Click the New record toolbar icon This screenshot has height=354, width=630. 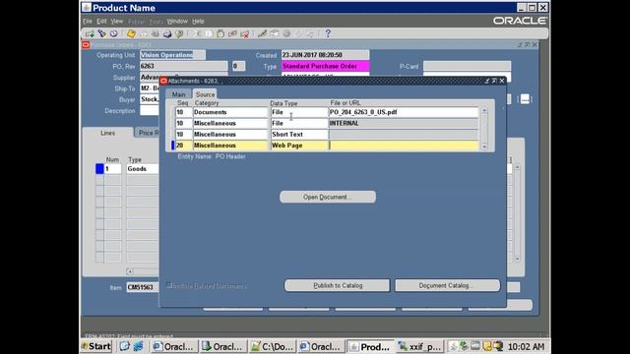[90, 33]
